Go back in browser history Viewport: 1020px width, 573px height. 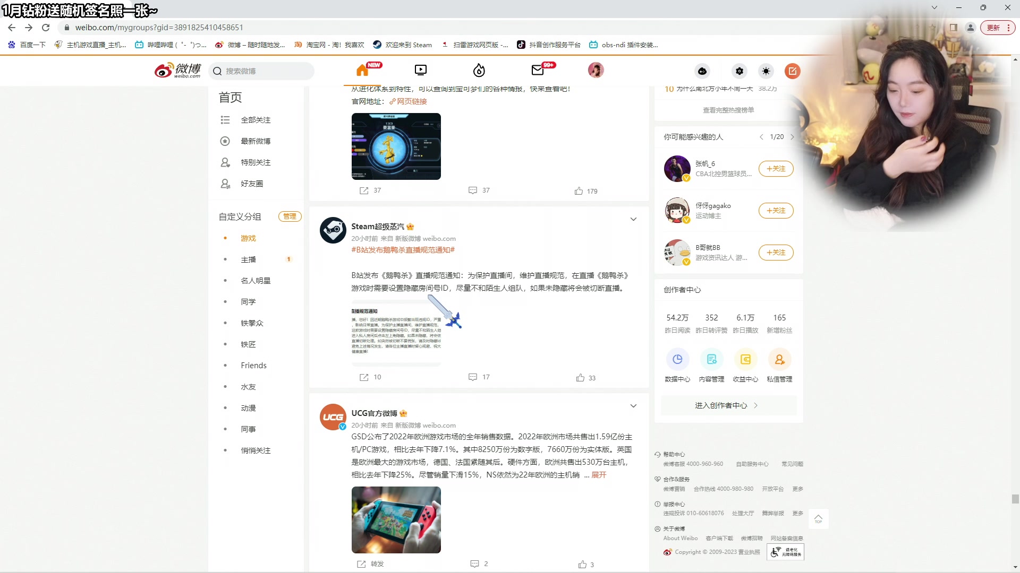point(12,28)
